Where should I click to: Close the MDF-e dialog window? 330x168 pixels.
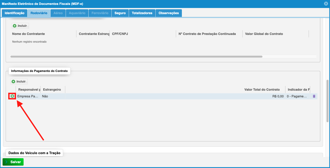(326, 4)
